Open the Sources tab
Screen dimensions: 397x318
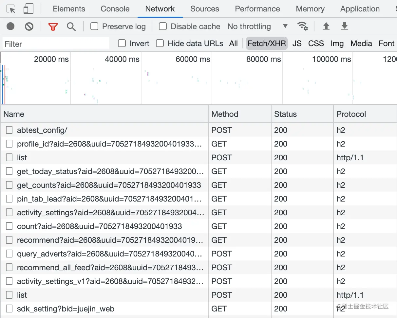[205, 9]
